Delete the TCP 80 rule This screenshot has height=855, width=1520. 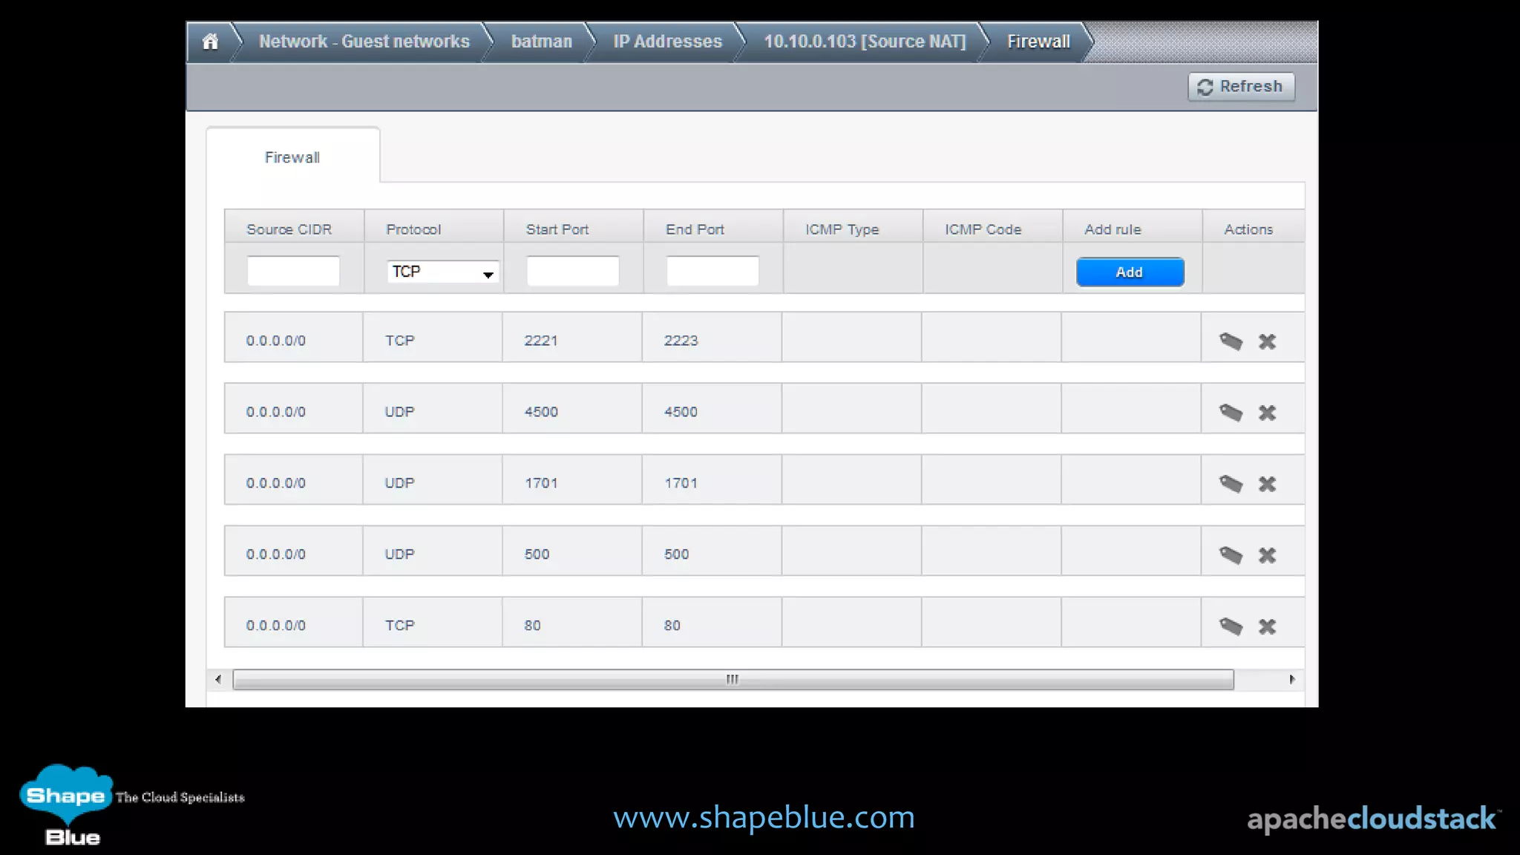pos(1267,626)
